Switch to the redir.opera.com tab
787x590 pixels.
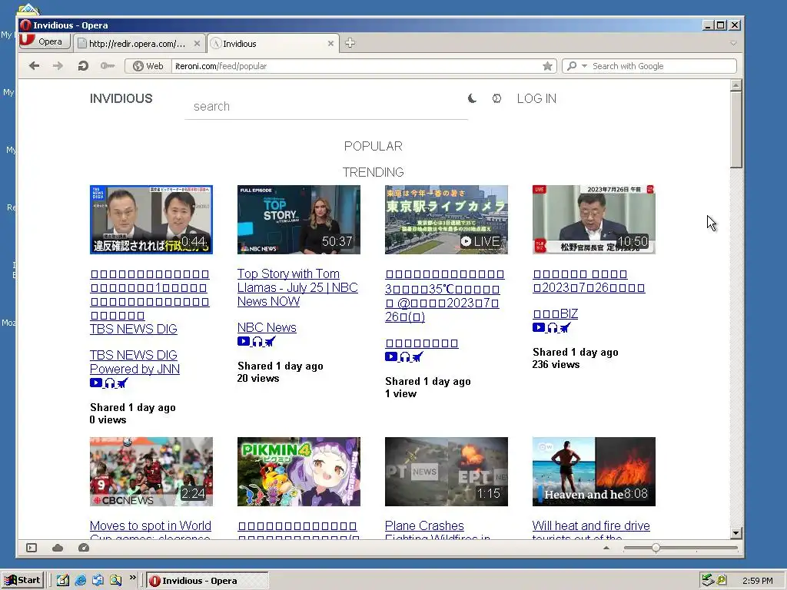coord(137,44)
